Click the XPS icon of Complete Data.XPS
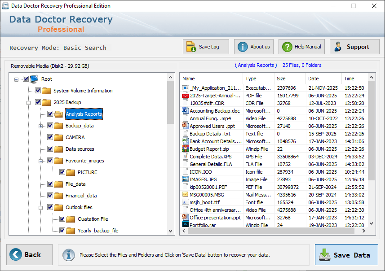Image resolution: width=385 pixels, height=271 pixels. 186,156
